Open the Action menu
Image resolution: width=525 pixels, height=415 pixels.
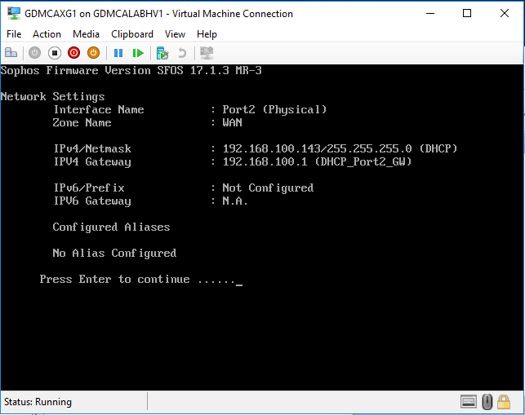click(47, 34)
